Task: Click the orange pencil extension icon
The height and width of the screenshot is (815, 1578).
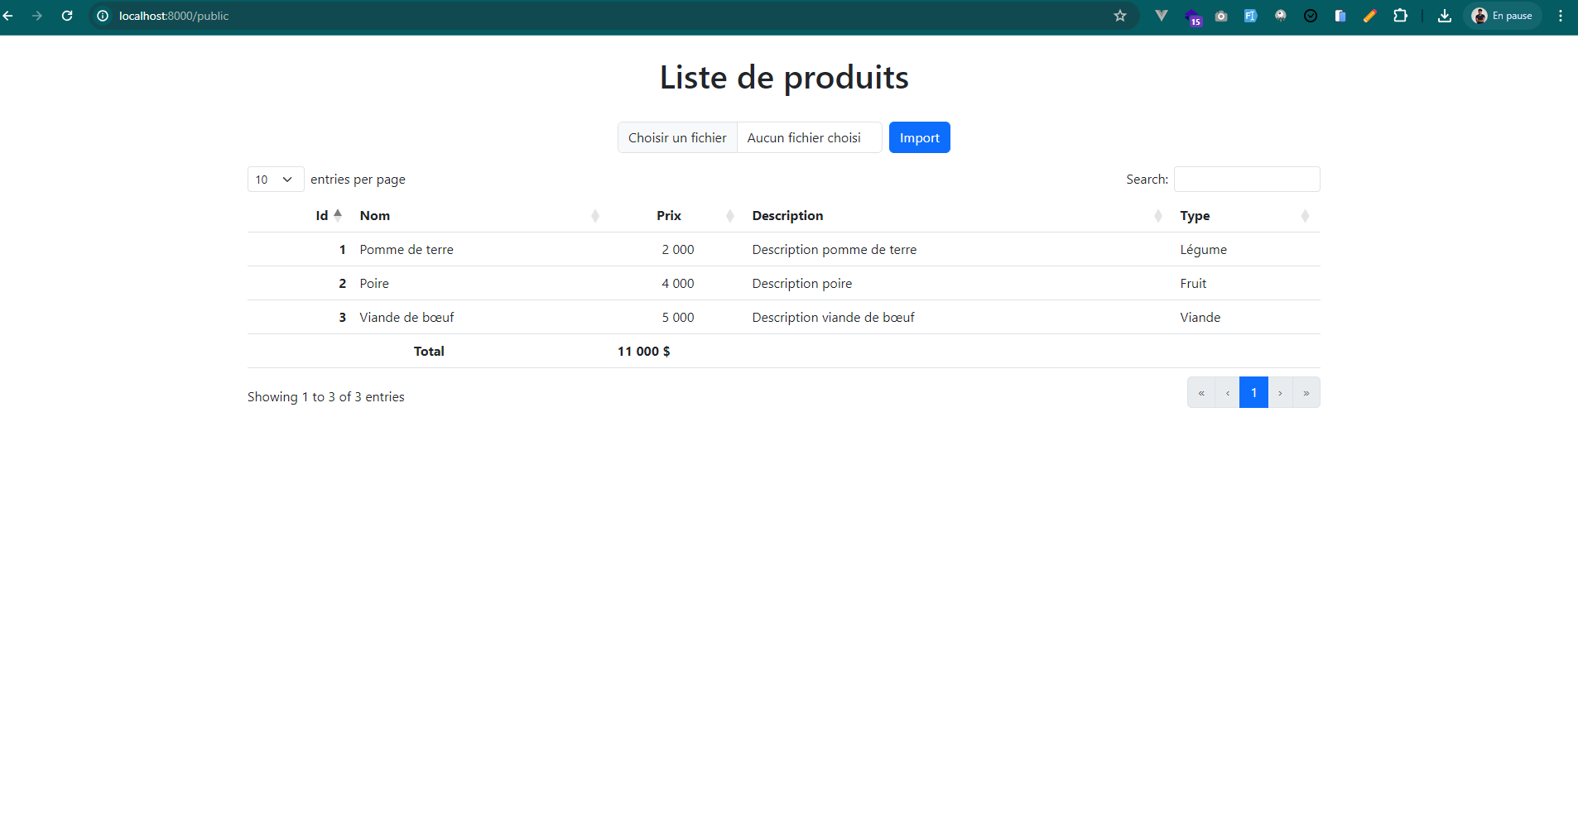Action: pyautogui.click(x=1370, y=16)
